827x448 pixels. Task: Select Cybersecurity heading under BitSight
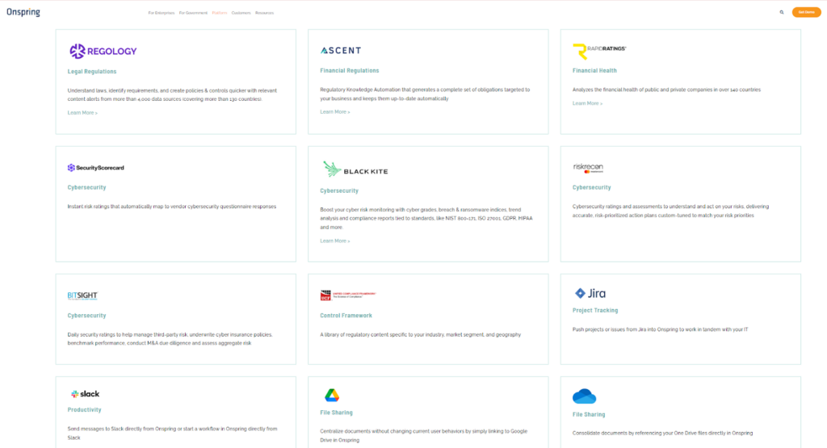(86, 316)
